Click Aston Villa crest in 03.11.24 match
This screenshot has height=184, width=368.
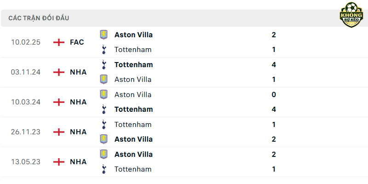[103, 79]
